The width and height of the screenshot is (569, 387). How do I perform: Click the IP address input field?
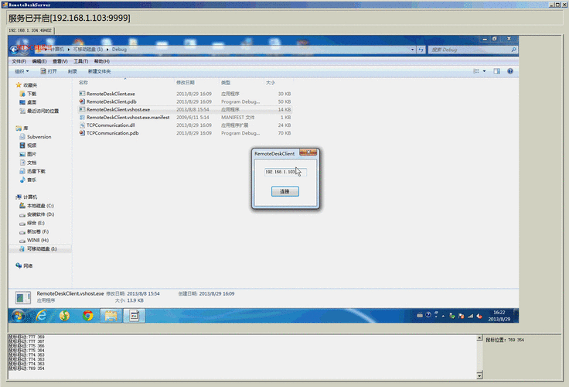tap(284, 172)
